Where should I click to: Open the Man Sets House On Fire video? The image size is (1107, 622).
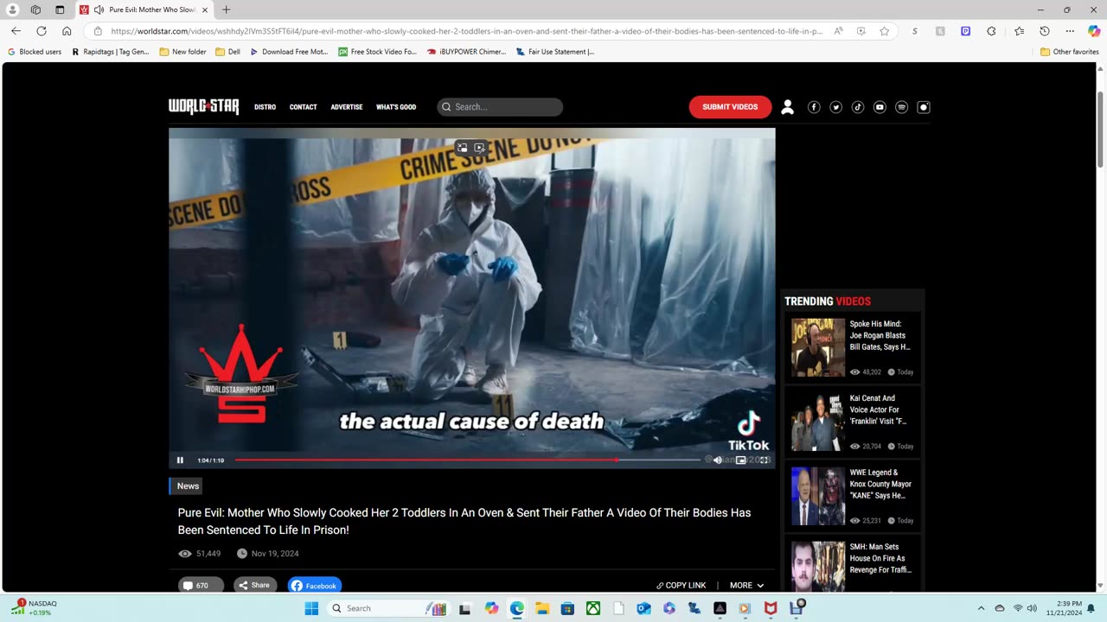(852, 564)
